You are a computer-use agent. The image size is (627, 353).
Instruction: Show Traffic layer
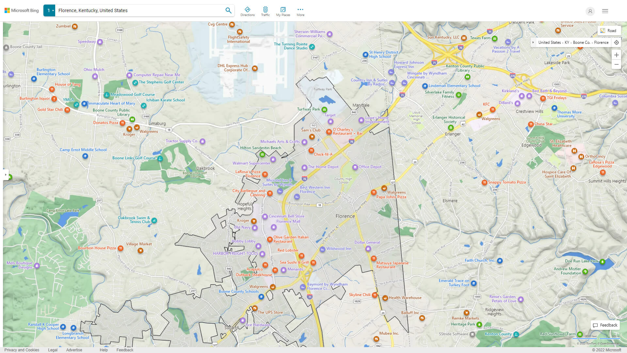point(265,11)
